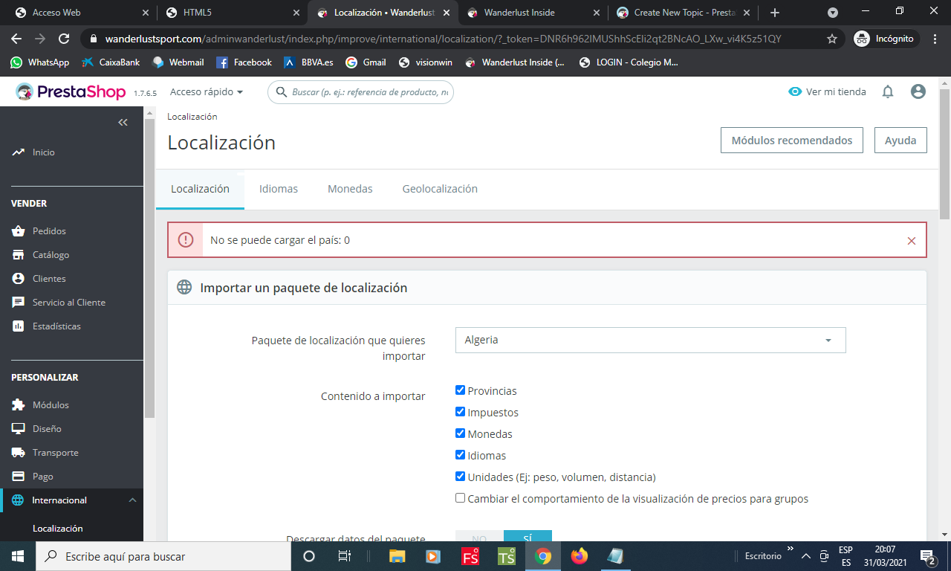Click the Servicio al Cliente chat icon
The height and width of the screenshot is (571, 951).
(x=19, y=303)
